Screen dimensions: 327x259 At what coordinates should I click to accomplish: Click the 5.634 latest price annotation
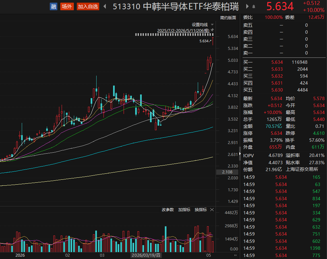coord(205,41)
